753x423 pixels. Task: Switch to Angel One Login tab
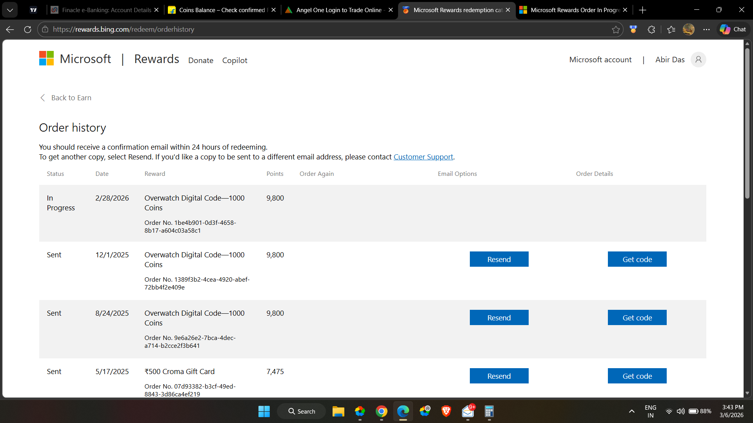(339, 10)
